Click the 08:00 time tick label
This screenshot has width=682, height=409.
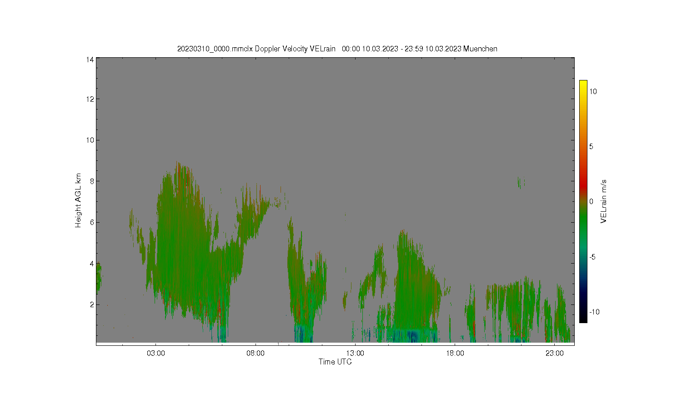(x=256, y=353)
